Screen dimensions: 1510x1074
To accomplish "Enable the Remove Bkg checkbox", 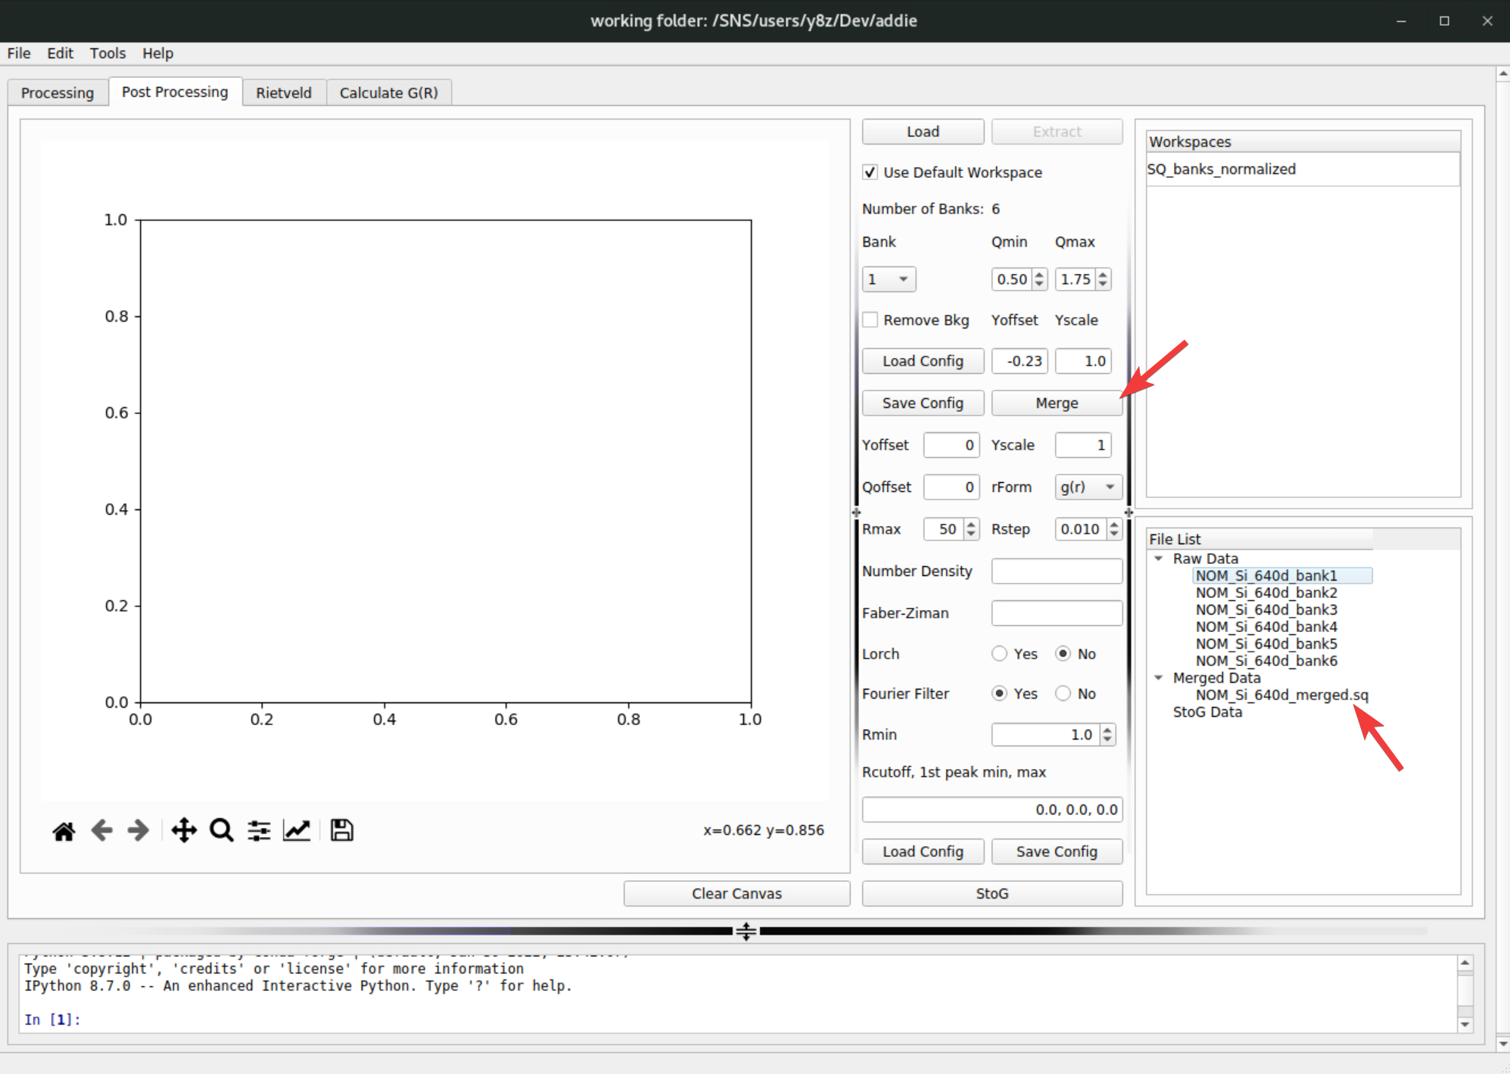I will coord(870,320).
